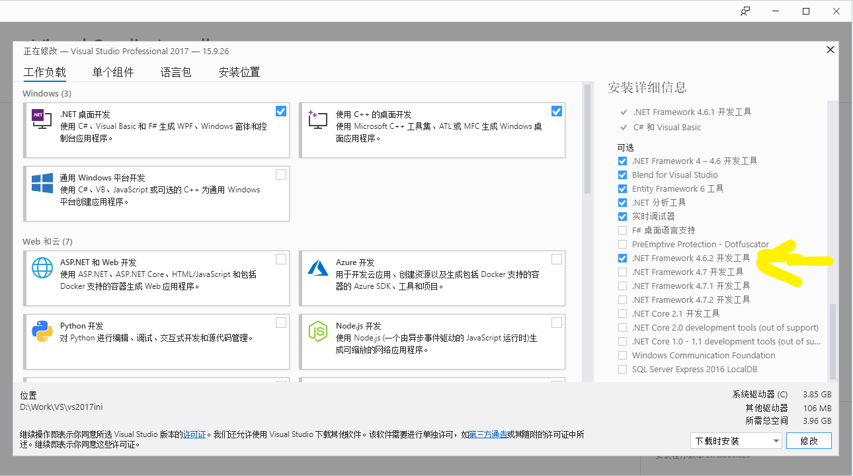Click the feedback icon in the title bar

pyautogui.click(x=745, y=11)
